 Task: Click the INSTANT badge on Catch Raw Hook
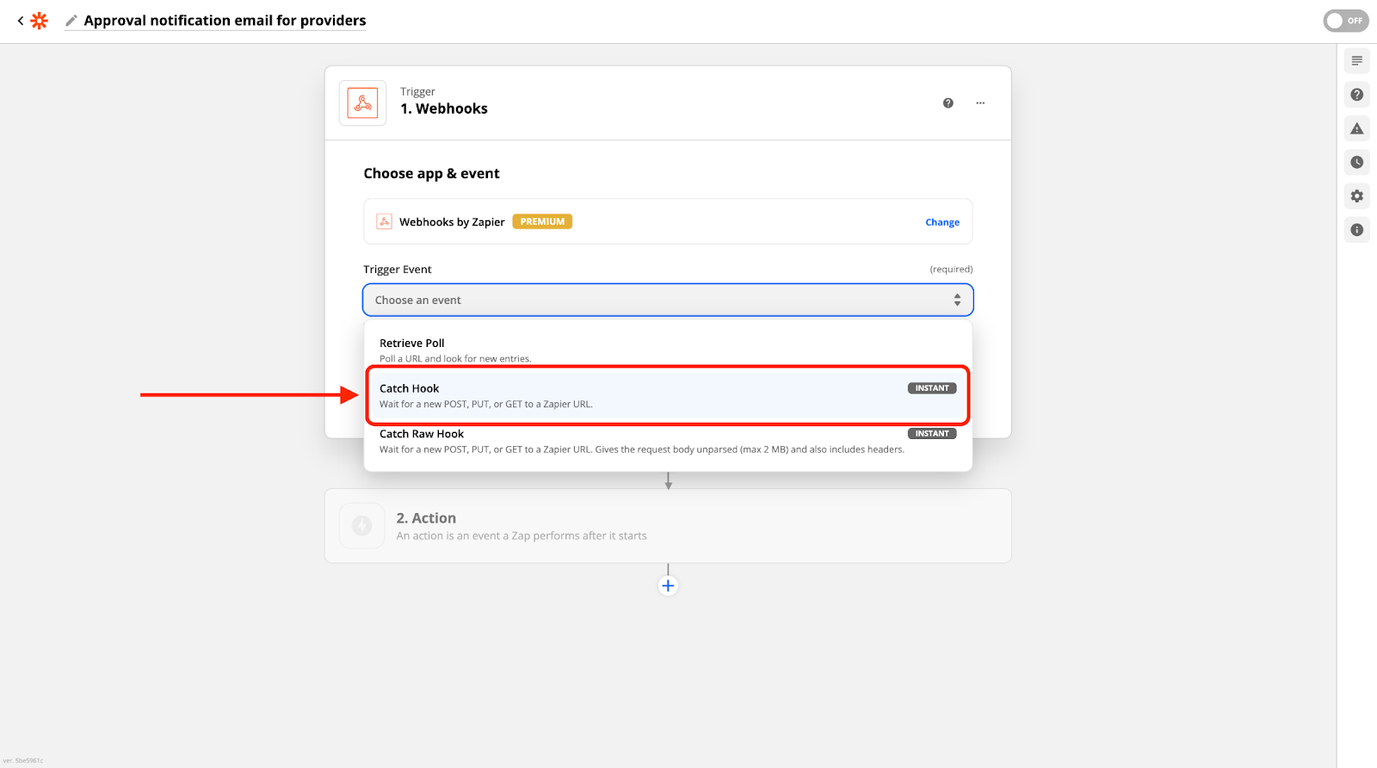pos(932,434)
